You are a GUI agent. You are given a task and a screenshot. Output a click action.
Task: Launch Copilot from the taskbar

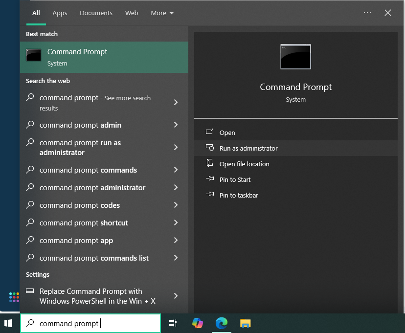(x=198, y=323)
